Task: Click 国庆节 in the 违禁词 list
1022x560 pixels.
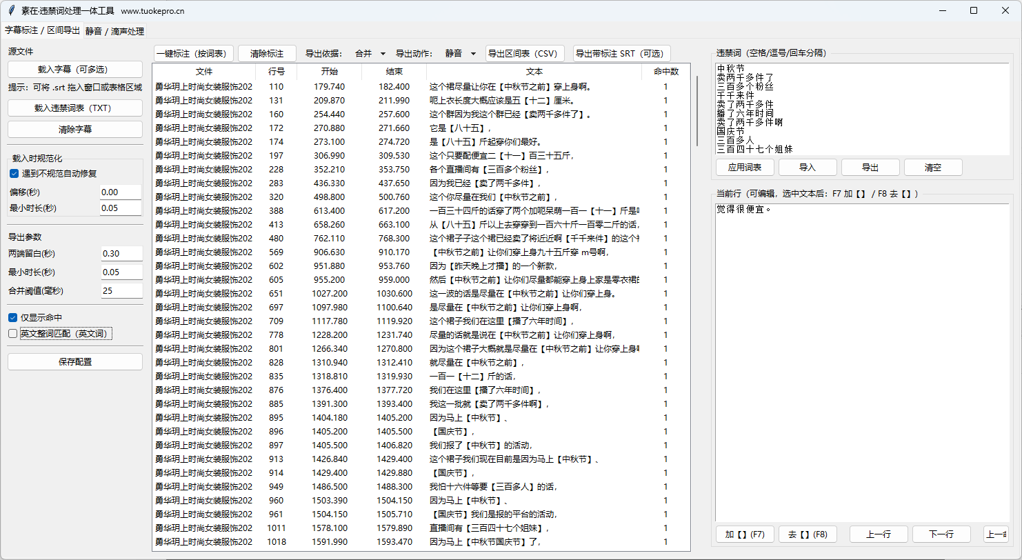Action: tap(730, 131)
